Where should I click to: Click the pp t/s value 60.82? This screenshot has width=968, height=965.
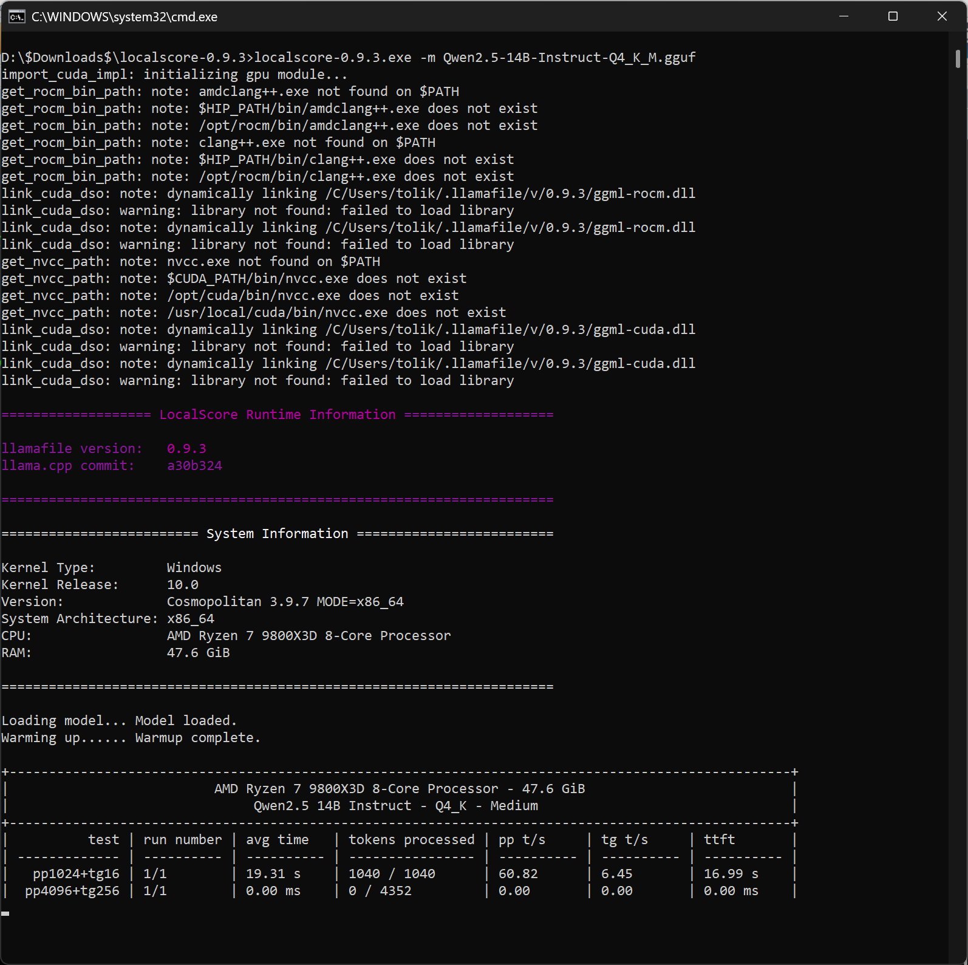pos(518,874)
